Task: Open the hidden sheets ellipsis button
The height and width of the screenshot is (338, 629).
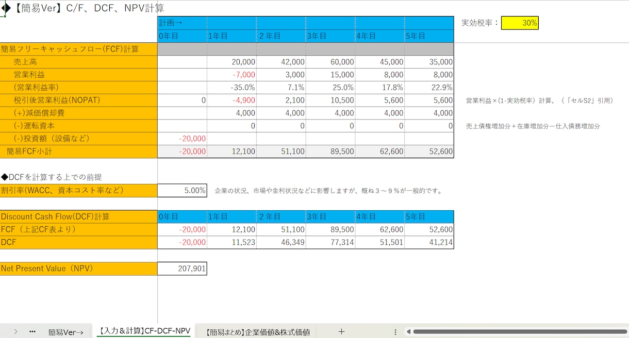Action: [x=32, y=332]
